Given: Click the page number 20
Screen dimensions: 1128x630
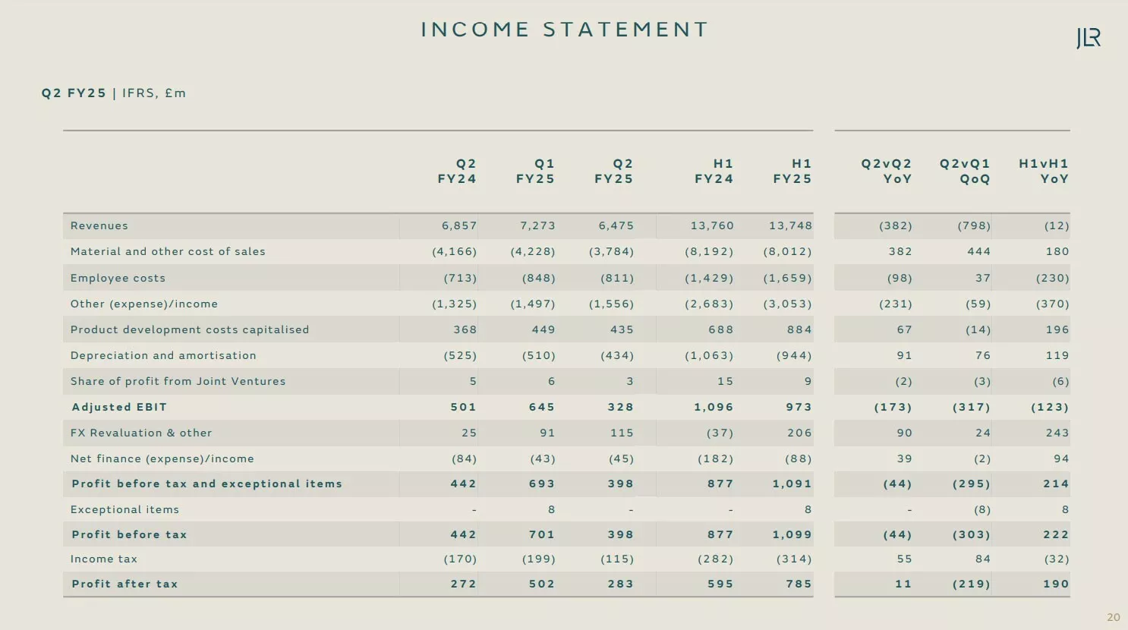Looking at the screenshot, I should click(1114, 617).
